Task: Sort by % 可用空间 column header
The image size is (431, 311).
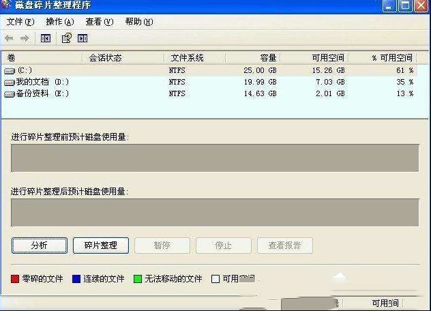Action: [x=383, y=58]
